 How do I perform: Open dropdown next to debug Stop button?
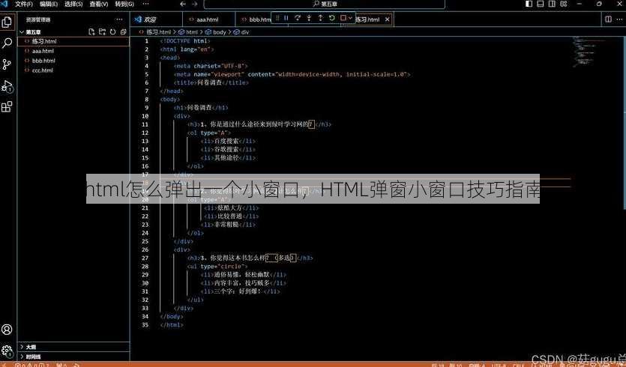[350, 18]
